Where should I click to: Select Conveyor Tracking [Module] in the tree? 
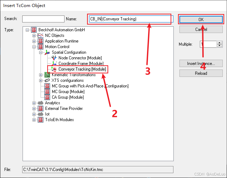click(x=82, y=69)
